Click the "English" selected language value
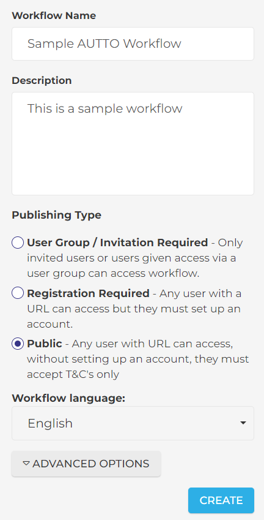264x520 pixels. (x=50, y=423)
